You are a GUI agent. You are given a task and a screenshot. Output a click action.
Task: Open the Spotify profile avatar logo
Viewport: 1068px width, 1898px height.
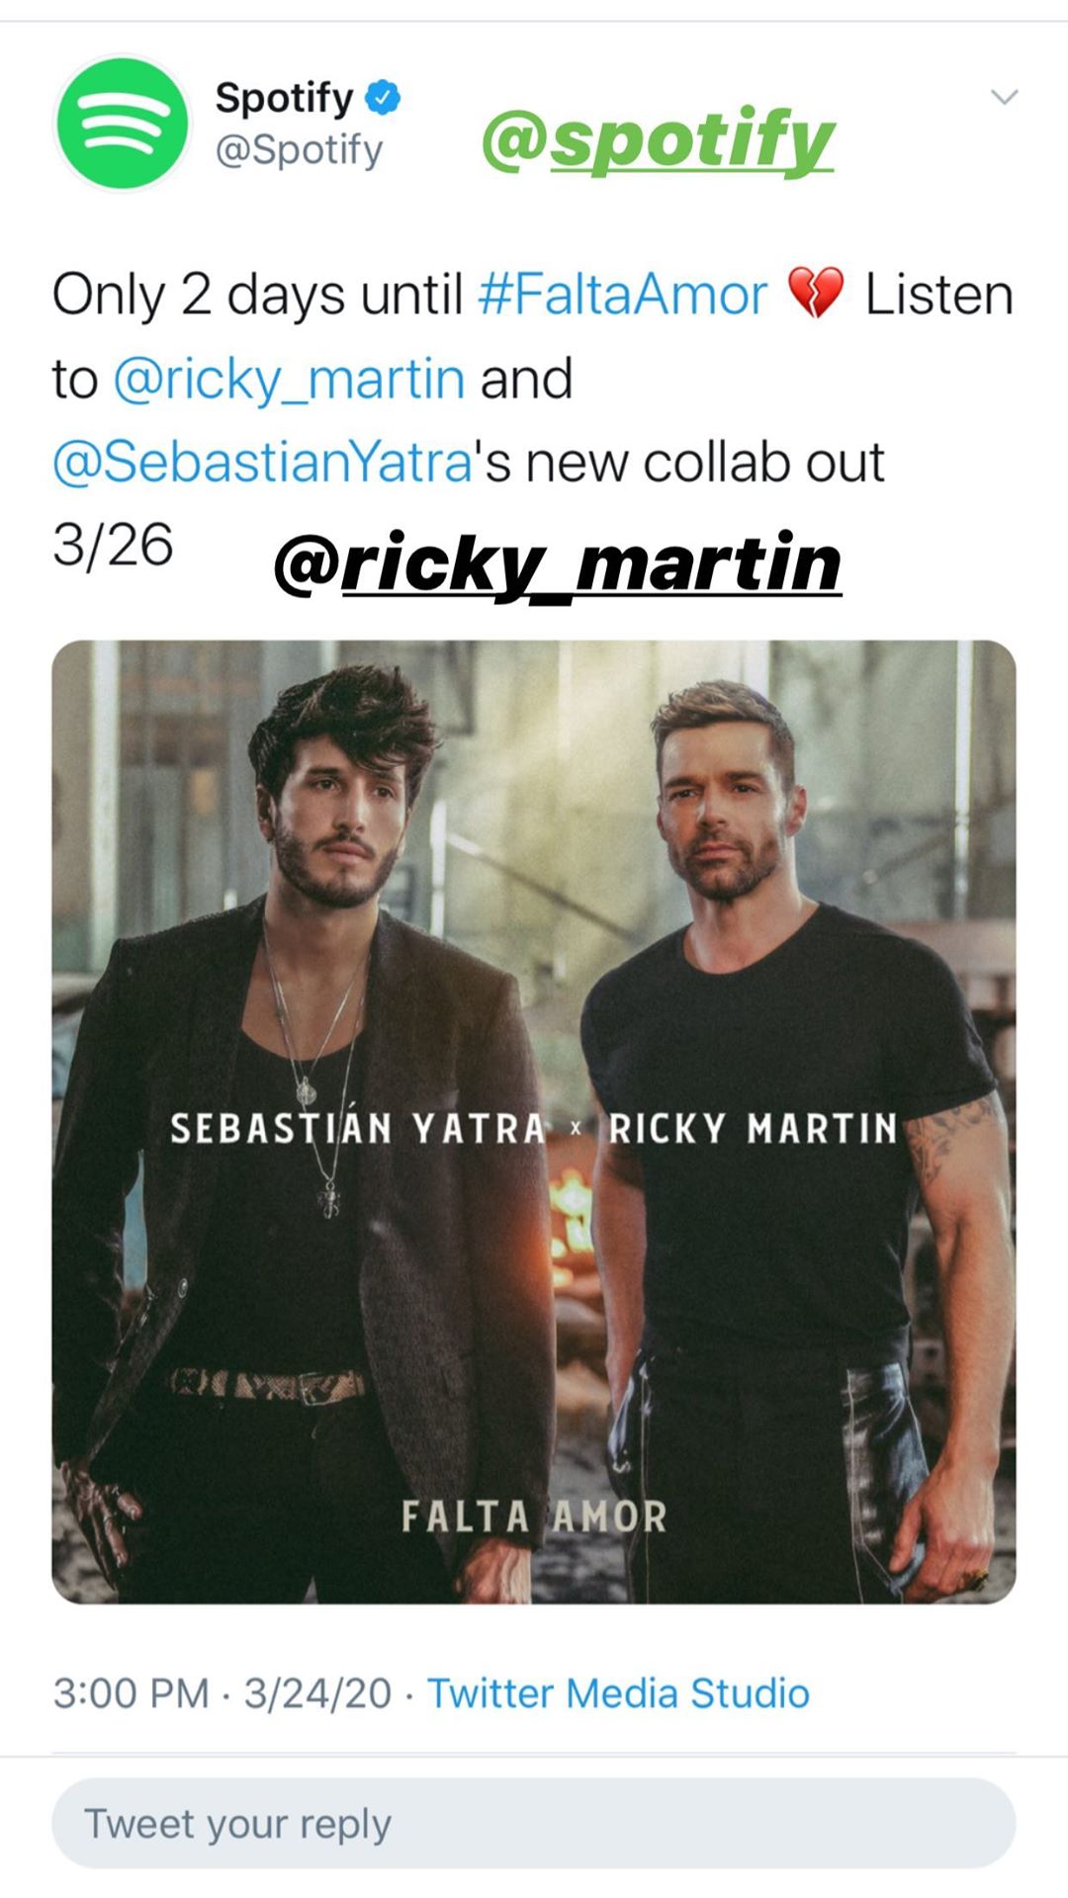[122, 124]
